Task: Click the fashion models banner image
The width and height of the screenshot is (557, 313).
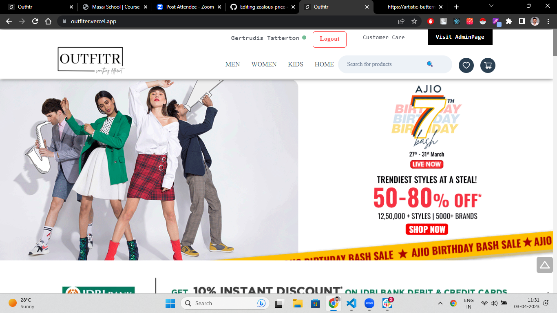Action: pyautogui.click(x=149, y=170)
